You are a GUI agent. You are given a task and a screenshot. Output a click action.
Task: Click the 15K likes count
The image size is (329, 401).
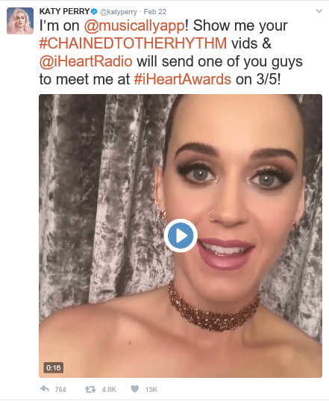(151, 390)
